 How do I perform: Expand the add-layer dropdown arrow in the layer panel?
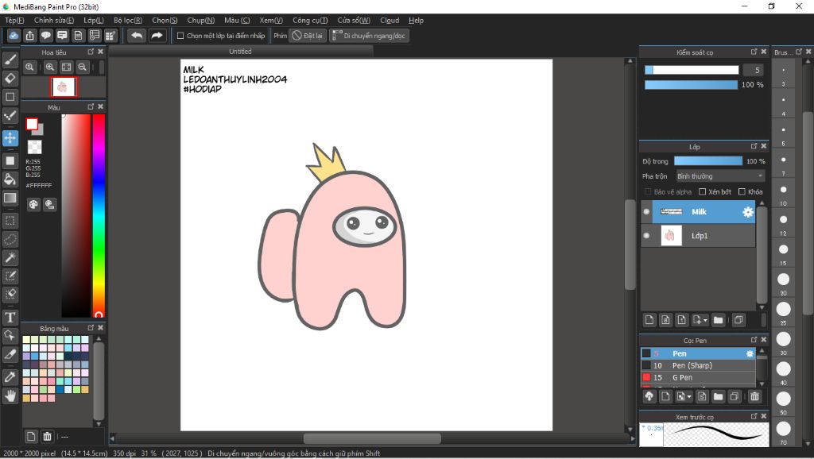pos(705,320)
